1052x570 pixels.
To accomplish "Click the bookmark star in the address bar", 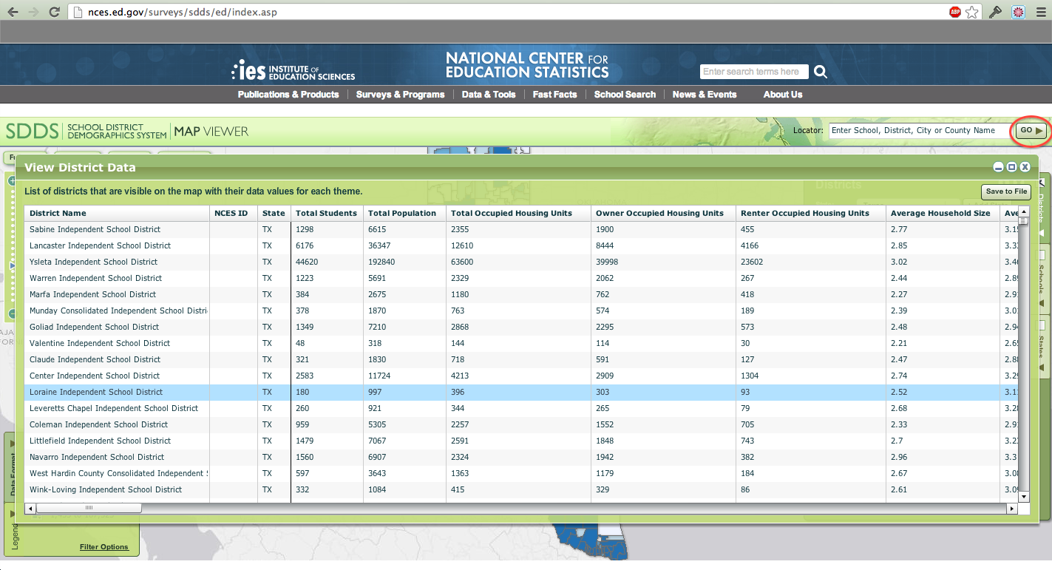I will 971,12.
